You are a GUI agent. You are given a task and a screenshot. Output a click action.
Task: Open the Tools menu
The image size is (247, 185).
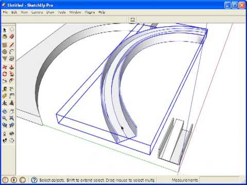(62, 12)
